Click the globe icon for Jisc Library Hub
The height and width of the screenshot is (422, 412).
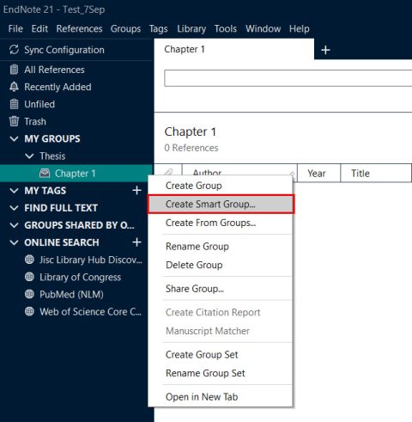click(x=29, y=260)
